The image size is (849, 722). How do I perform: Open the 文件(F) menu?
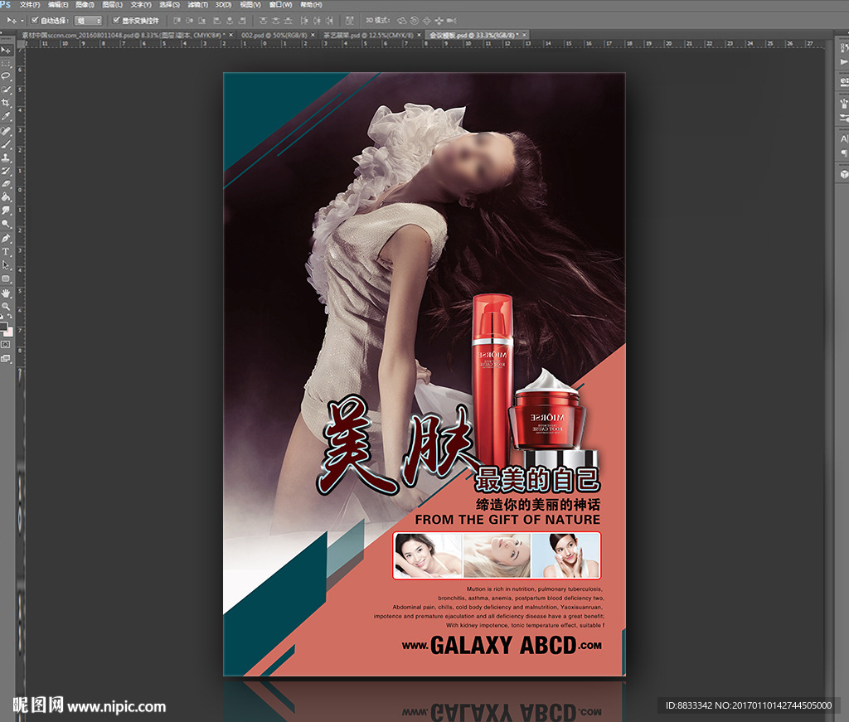coord(30,5)
